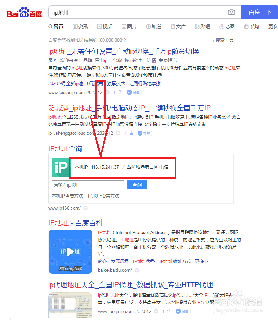
Task: Click the magnifier icon on the 网页 tab
Action: click(x=50, y=26)
